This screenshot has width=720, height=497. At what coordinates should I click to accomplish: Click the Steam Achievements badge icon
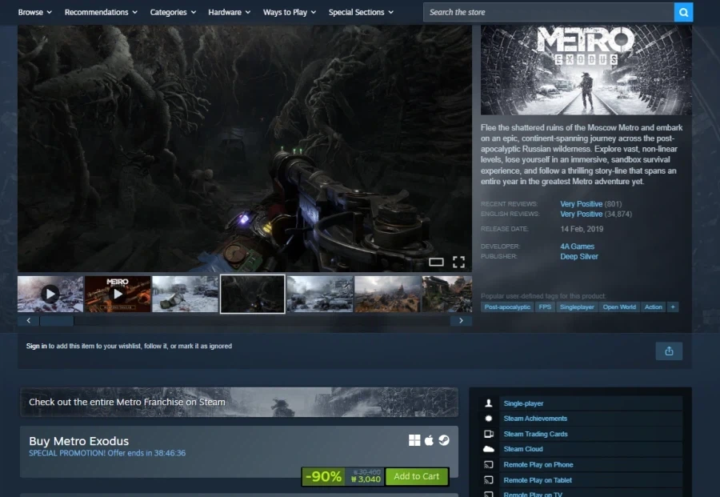(489, 419)
